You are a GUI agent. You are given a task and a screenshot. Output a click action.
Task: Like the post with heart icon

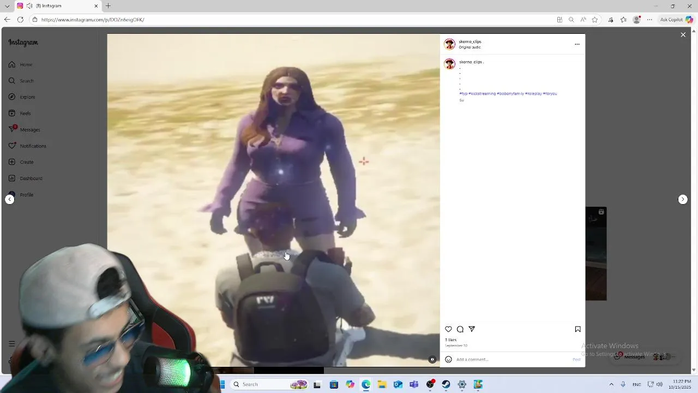[x=448, y=329]
